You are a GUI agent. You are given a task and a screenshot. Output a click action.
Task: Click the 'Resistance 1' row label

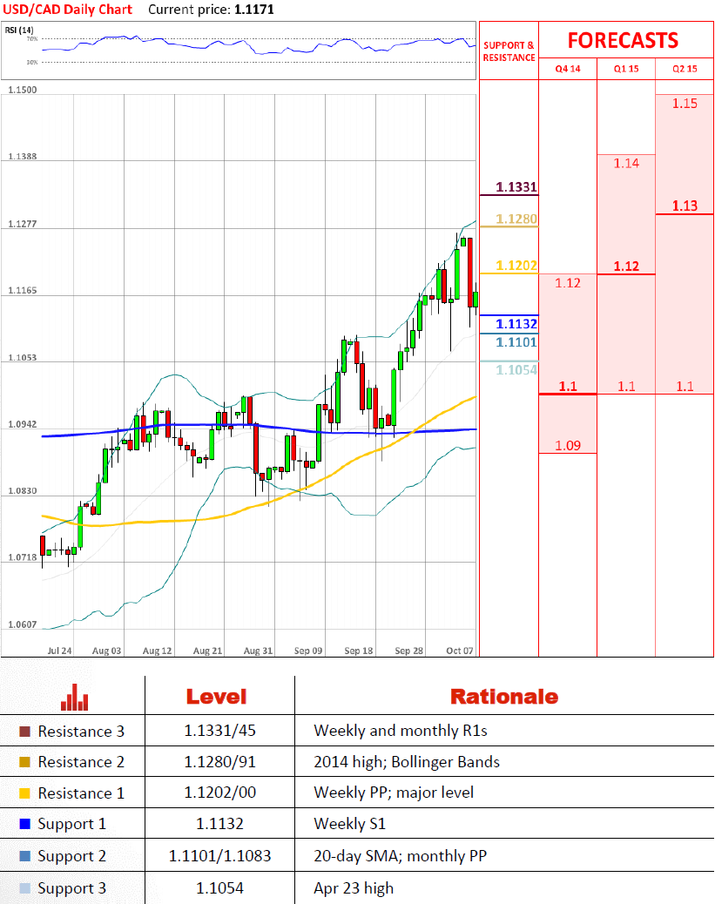(81, 793)
